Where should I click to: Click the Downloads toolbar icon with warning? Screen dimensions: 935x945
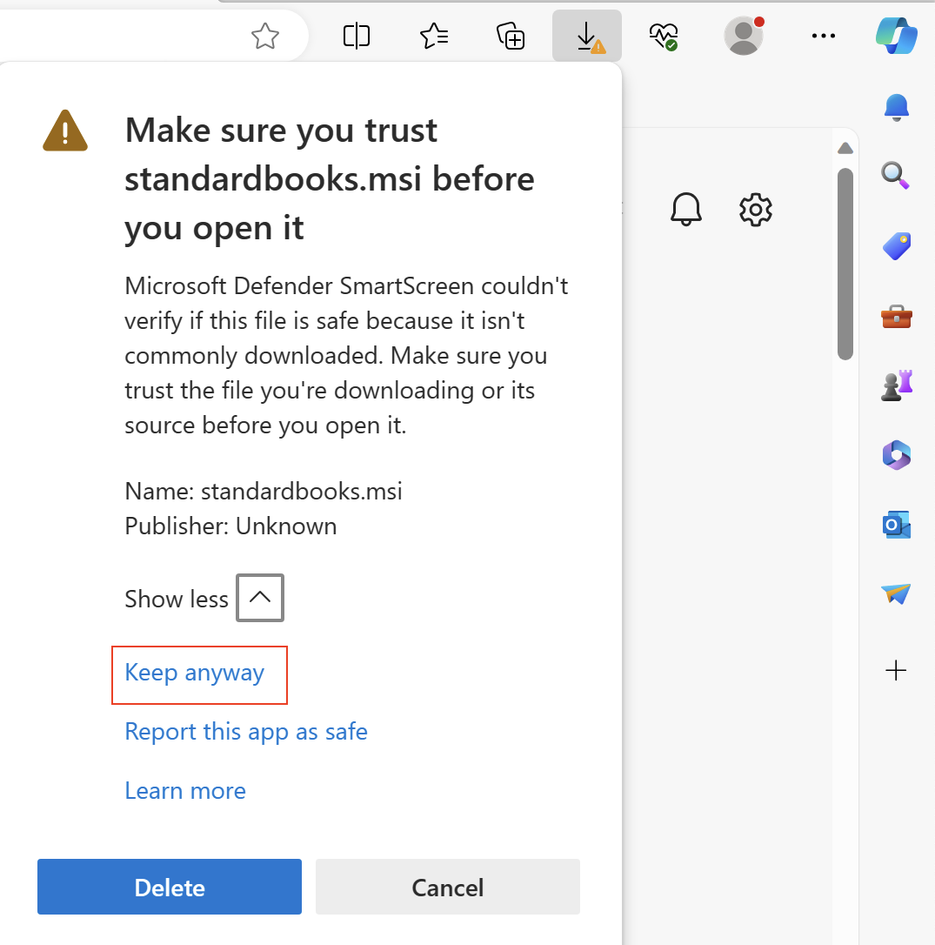click(587, 36)
